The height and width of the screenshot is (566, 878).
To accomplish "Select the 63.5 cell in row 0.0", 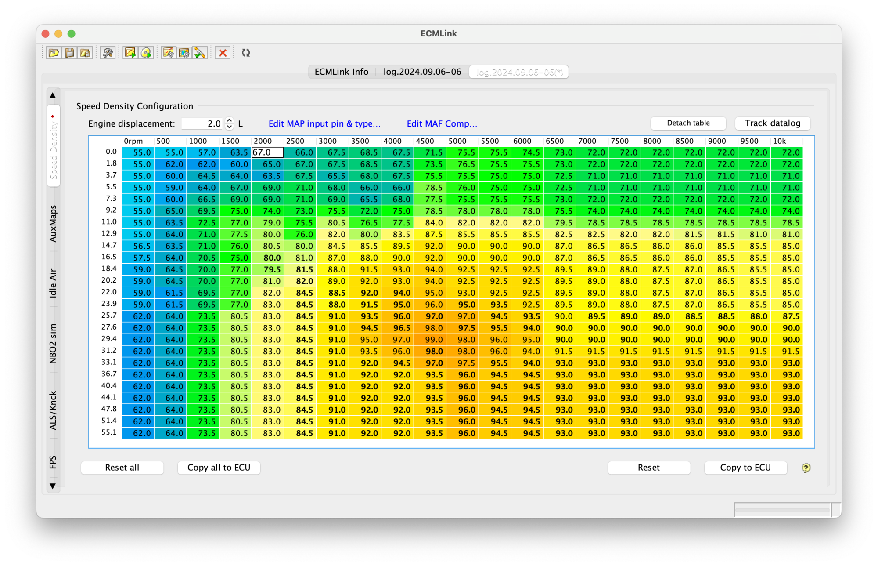I will [x=235, y=152].
